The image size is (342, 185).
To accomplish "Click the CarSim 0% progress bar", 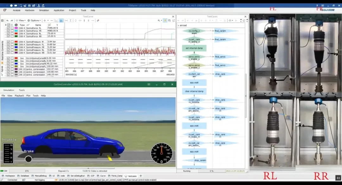I will tap(27, 171).
